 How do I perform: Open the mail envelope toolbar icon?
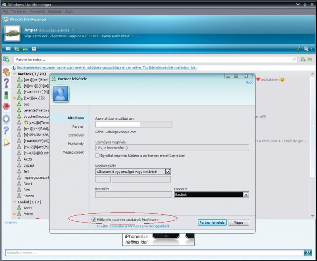8,49
